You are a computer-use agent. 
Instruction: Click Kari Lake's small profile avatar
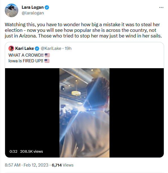point(11,48)
